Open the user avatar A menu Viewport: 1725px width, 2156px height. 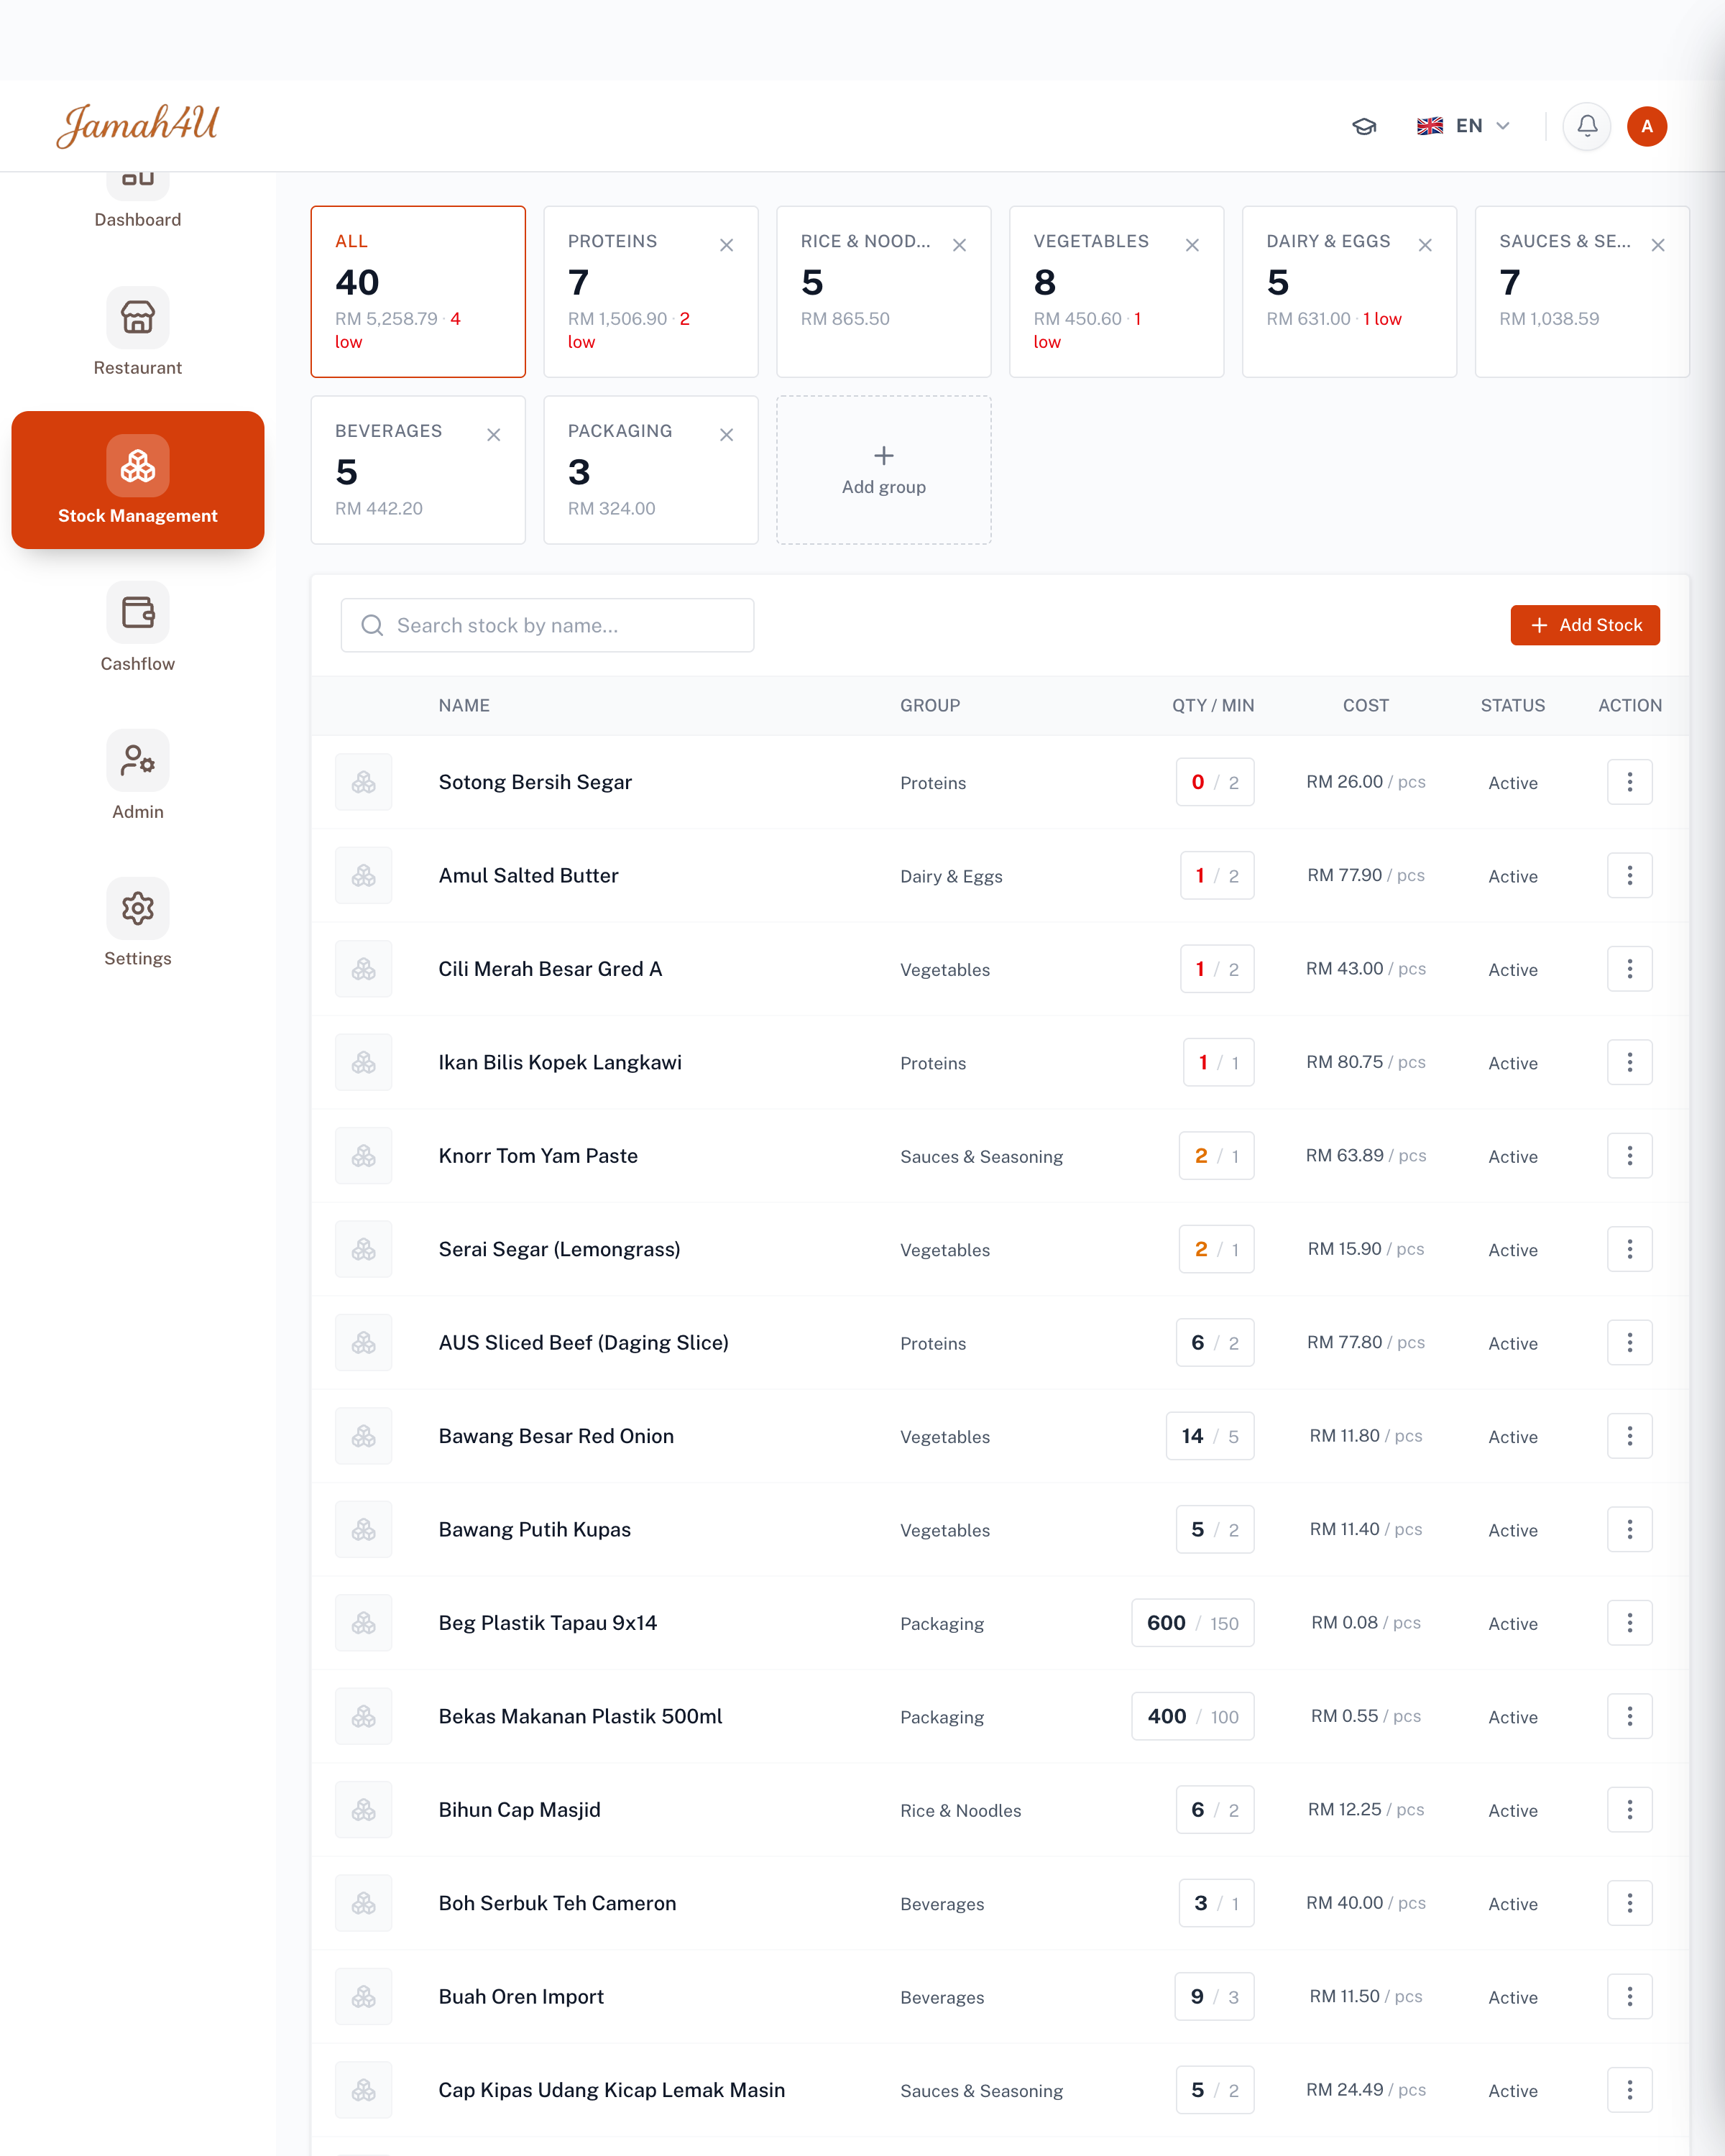(1647, 126)
